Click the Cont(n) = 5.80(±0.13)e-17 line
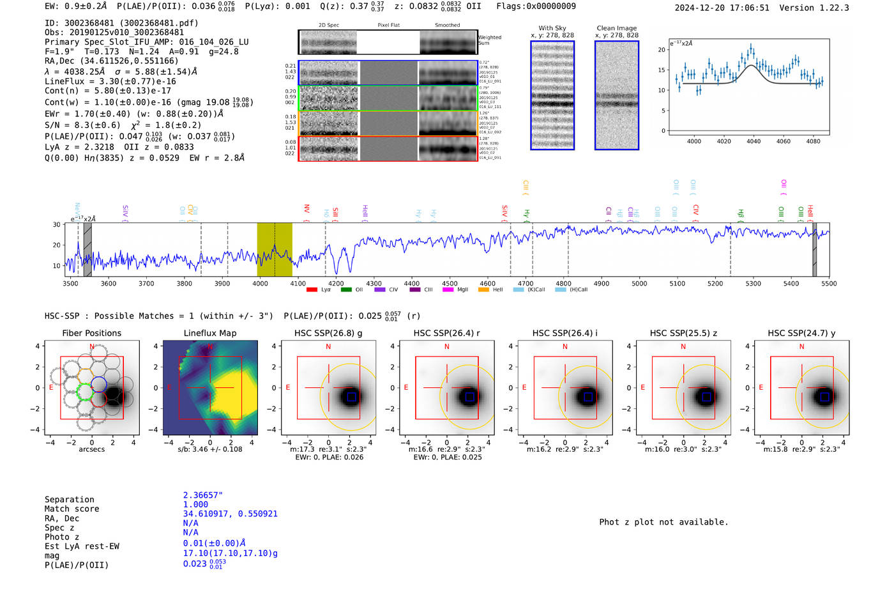894x609 pixels. (x=108, y=91)
